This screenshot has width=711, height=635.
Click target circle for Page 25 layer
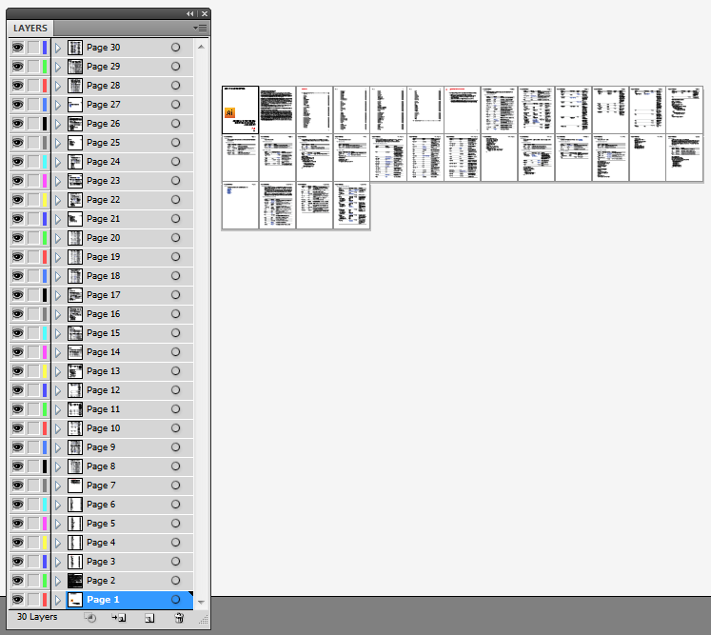coord(175,143)
